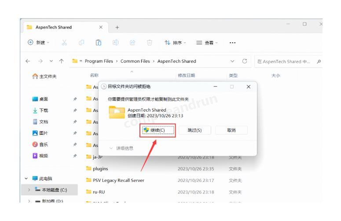
Task: Click the search magnifier icon
Action: tap(319, 62)
